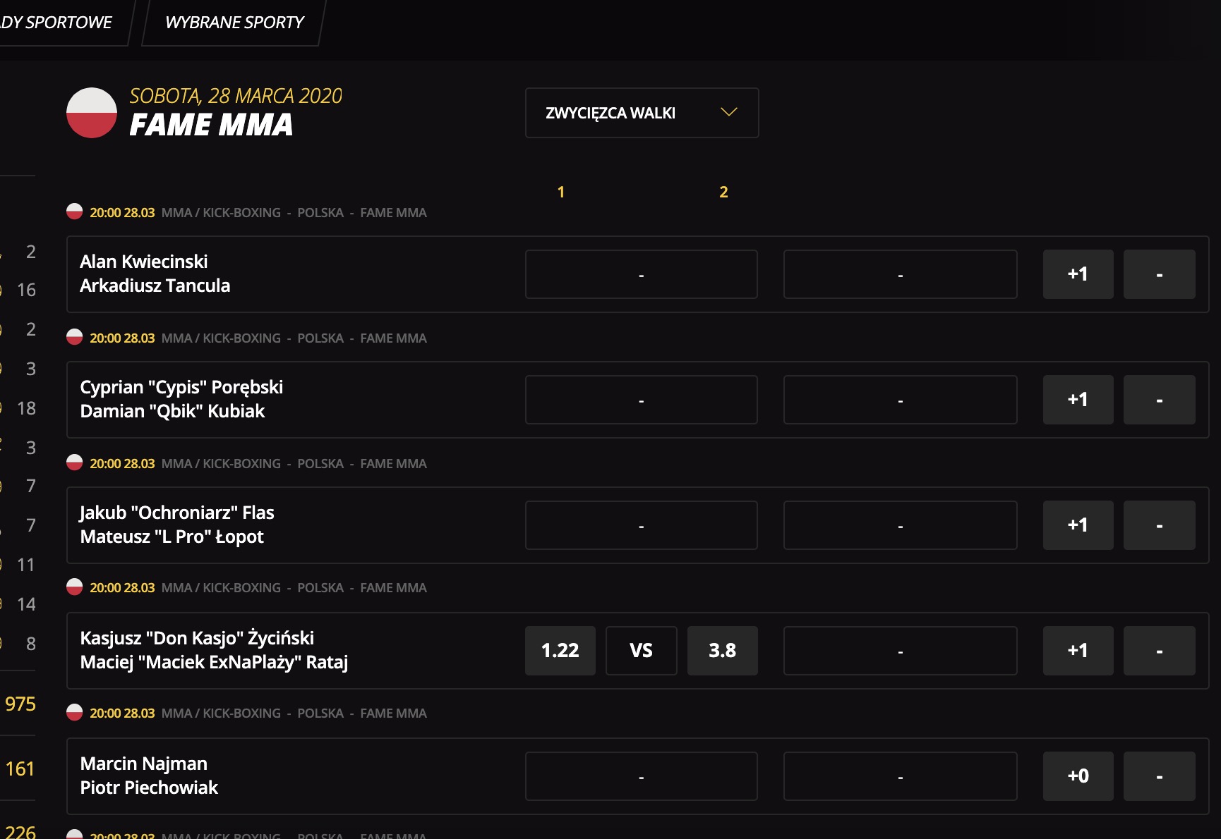Click the second empty odds box in the Damian Kubiak row
The height and width of the screenshot is (839, 1221).
900,400
